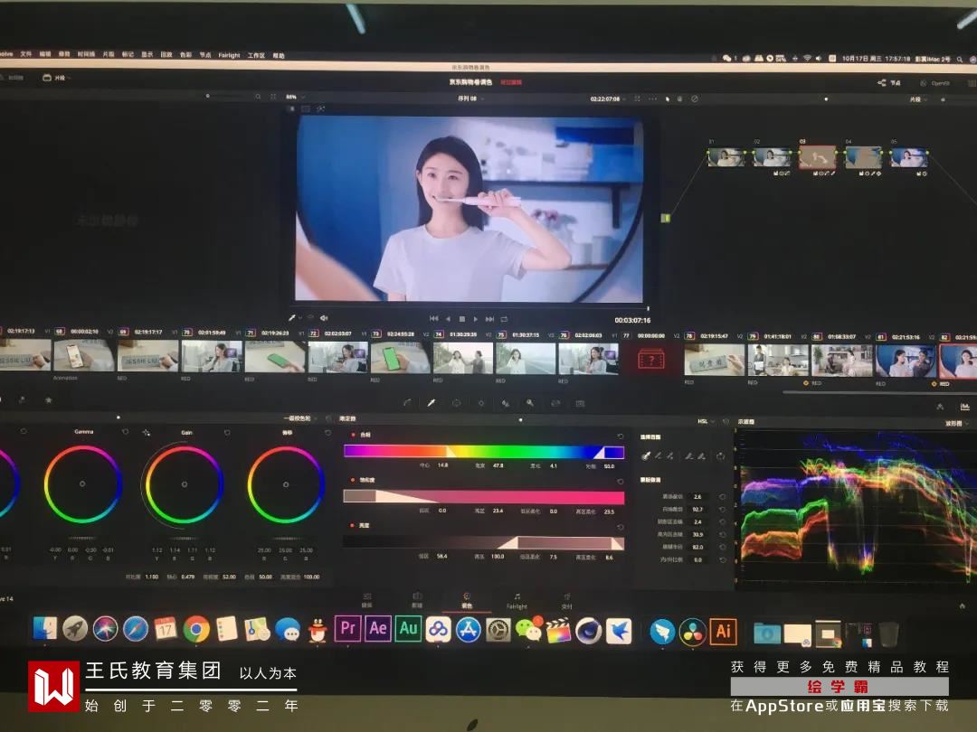Toggle viewer audio mute speaker icon
The image size is (977, 732).
point(324,317)
